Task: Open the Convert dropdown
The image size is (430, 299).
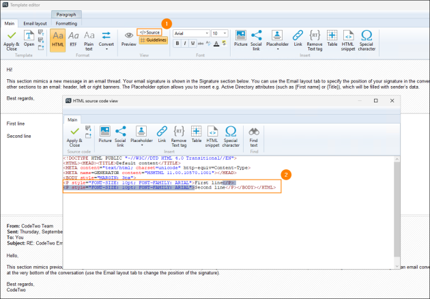Action: 106,40
